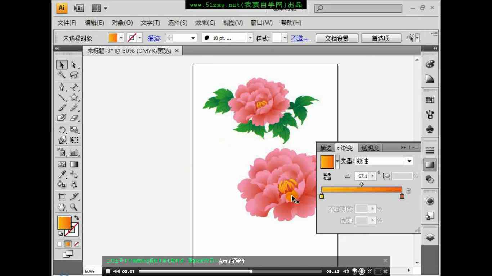Screen dimensions: 492x276
Task: Set the fill to solid Color mode
Action: 59,244
